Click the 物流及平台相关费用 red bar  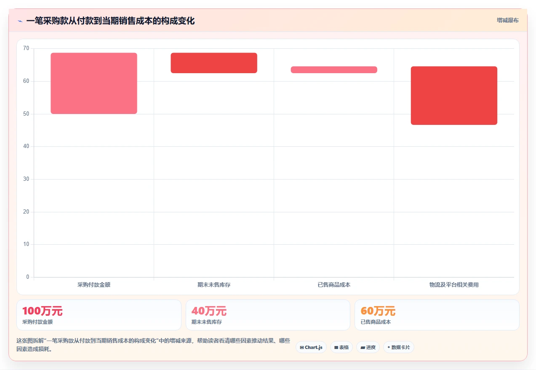pos(454,95)
